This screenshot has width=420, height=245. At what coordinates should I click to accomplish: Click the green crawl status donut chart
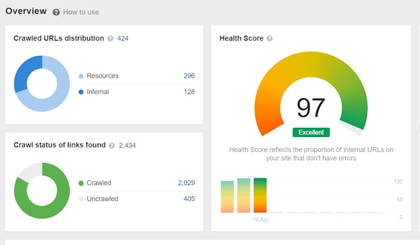pyautogui.click(x=42, y=191)
